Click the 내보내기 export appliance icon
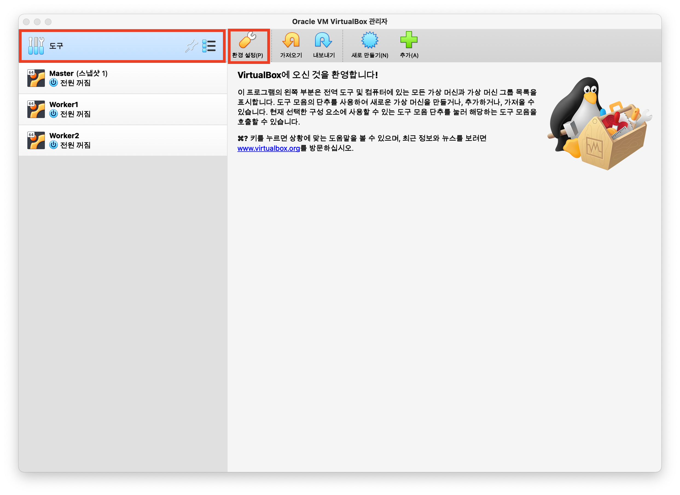Screen dimensions: 680x495 click(323, 40)
